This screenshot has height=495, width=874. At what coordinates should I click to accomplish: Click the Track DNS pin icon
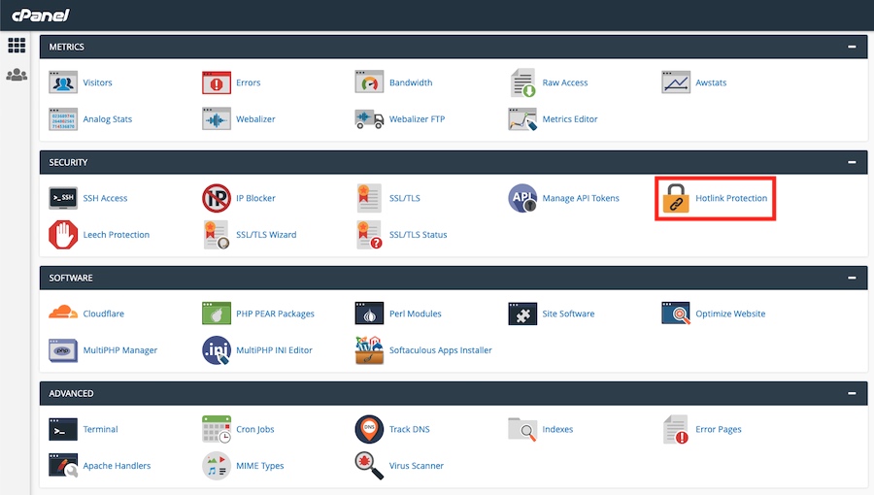369,429
